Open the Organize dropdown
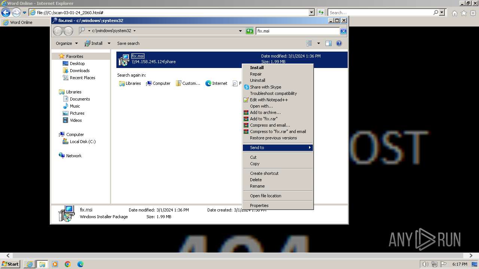 point(67,43)
